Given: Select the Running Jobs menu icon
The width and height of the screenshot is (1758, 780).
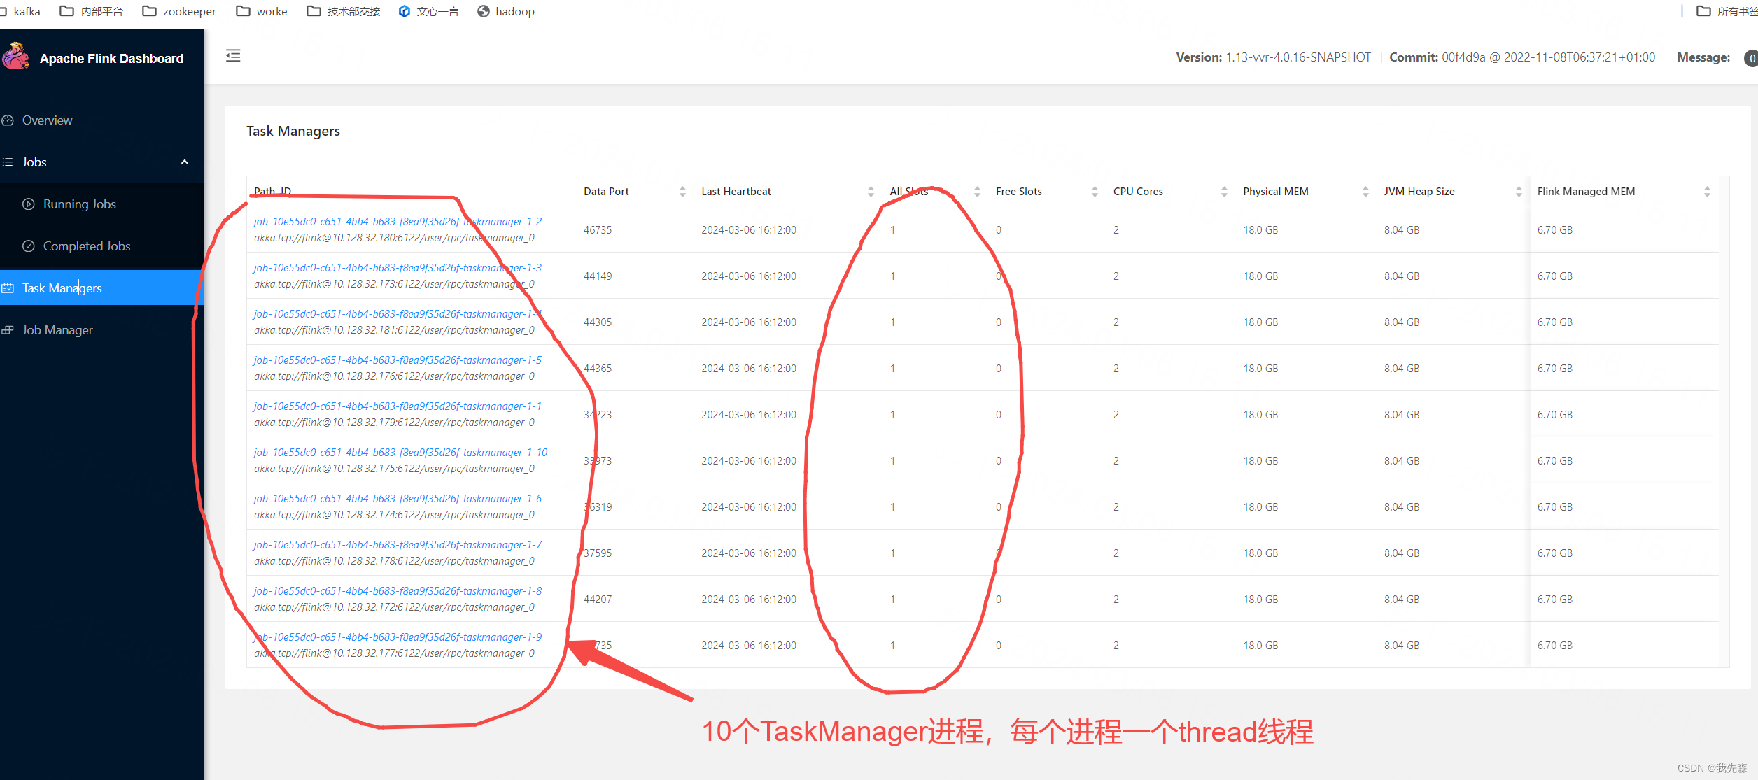Looking at the screenshot, I should [29, 204].
